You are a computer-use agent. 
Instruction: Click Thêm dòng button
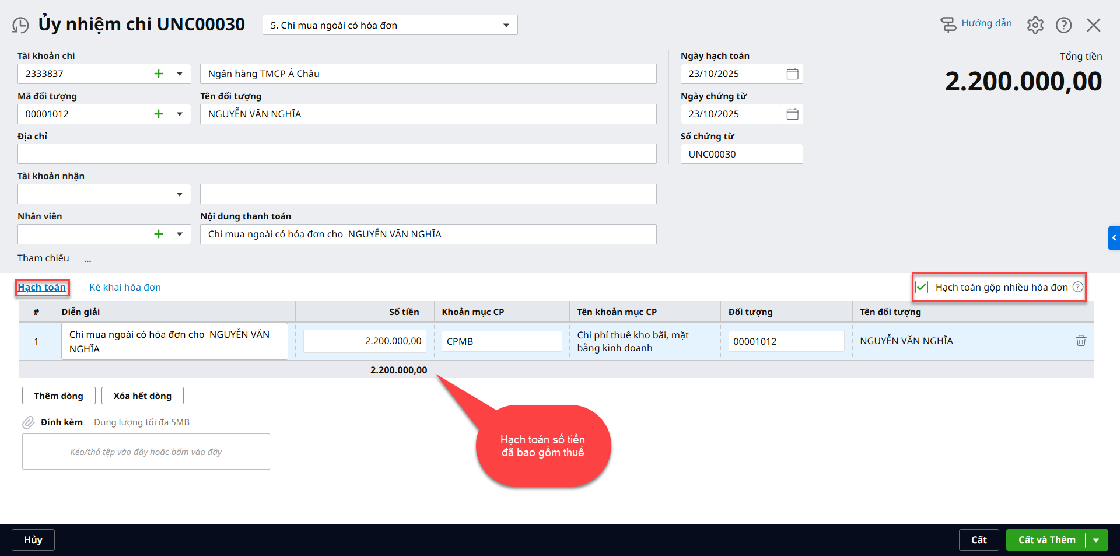click(58, 396)
